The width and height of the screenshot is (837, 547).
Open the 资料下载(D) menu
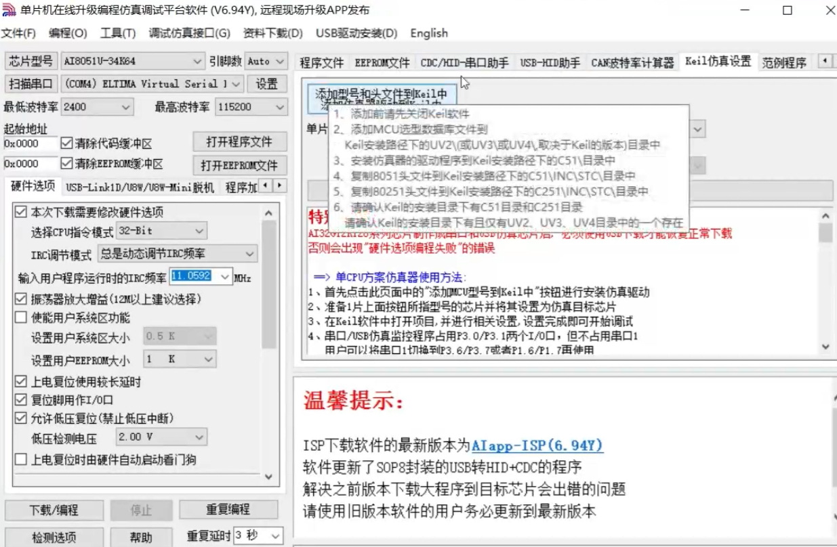point(273,33)
